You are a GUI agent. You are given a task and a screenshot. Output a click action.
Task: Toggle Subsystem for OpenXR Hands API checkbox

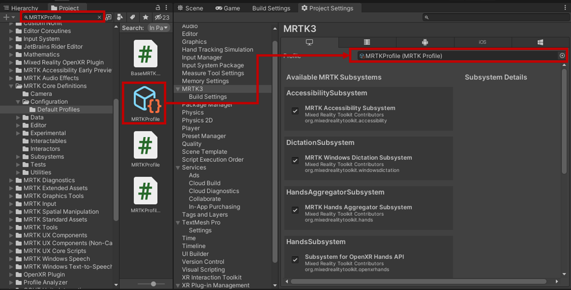295,259
